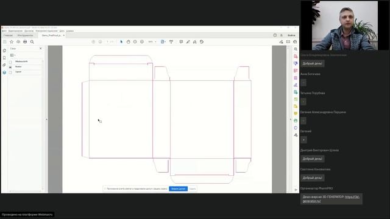Activate the Hand pan tool
Image resolution: width=390 pixels, height=219 pixels.
point(129,42)
